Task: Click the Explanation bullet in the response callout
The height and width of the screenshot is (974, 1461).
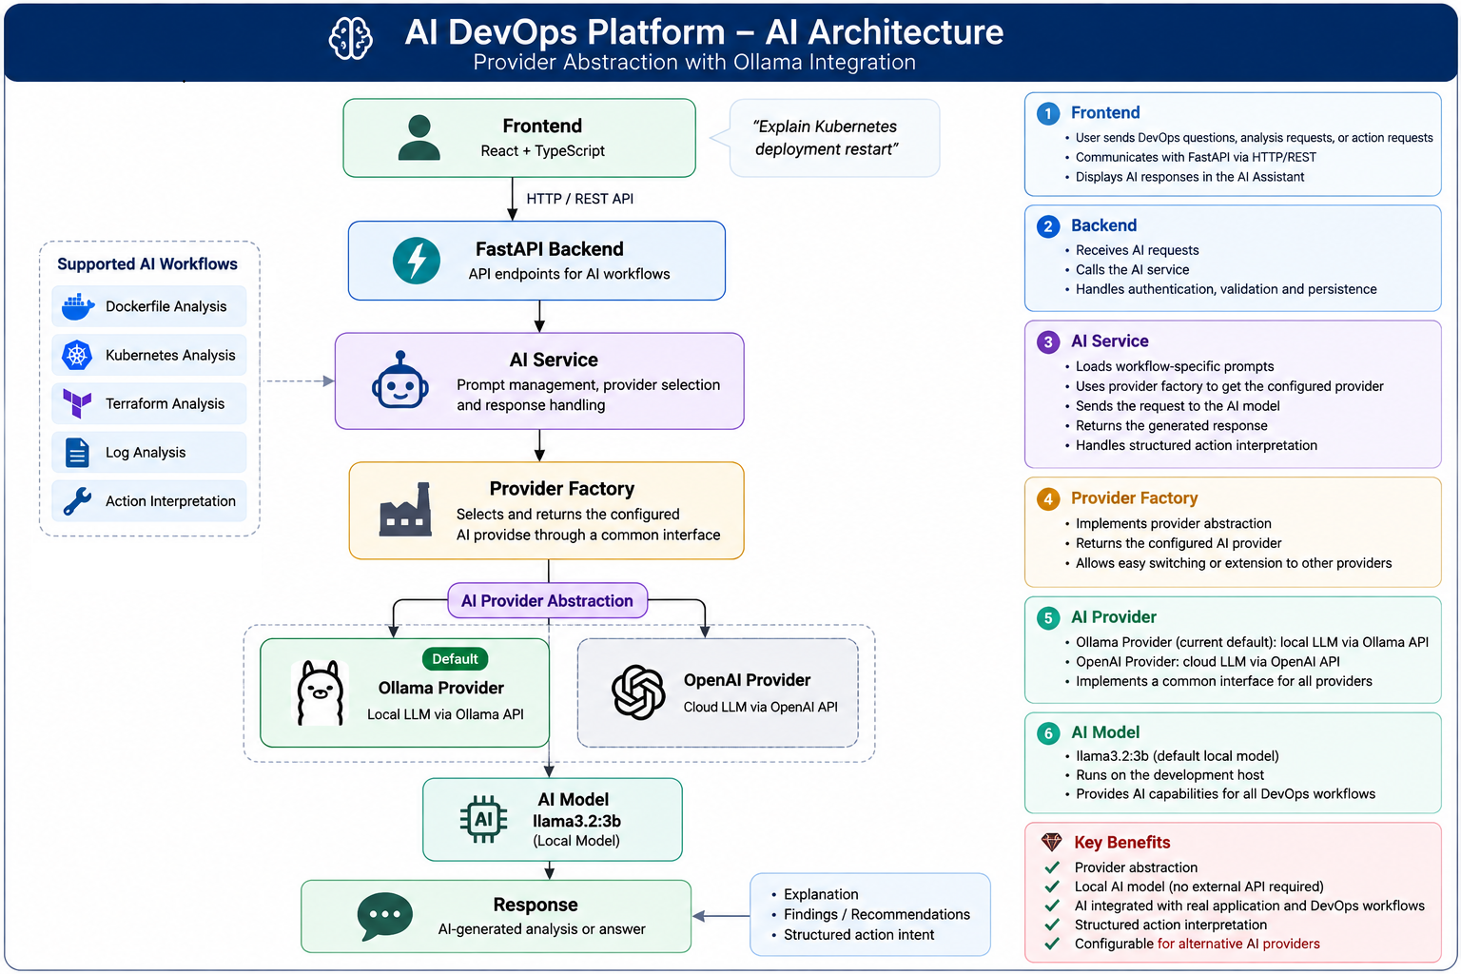Action: (821, 894)
